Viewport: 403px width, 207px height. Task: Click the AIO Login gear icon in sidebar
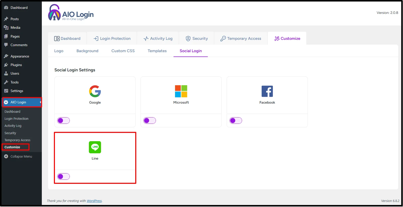coord(6,102)
